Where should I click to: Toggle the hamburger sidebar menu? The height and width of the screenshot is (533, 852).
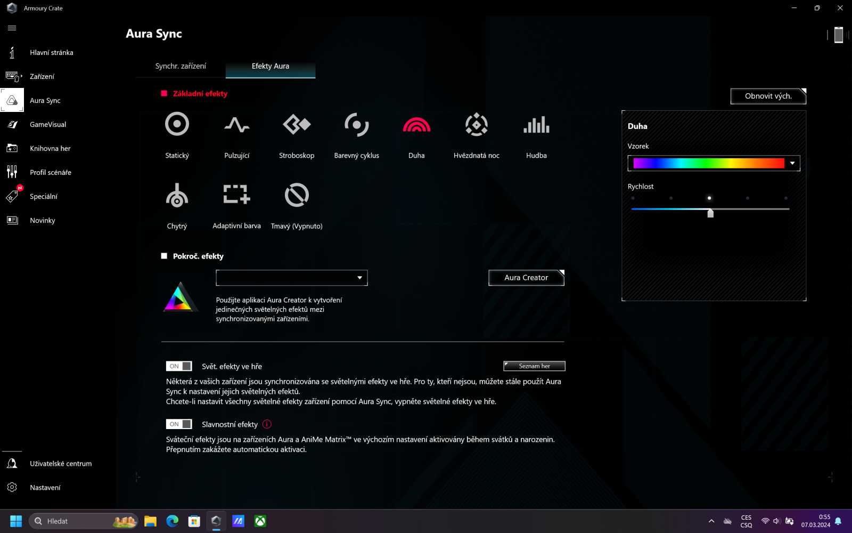(x=12, y=28)
